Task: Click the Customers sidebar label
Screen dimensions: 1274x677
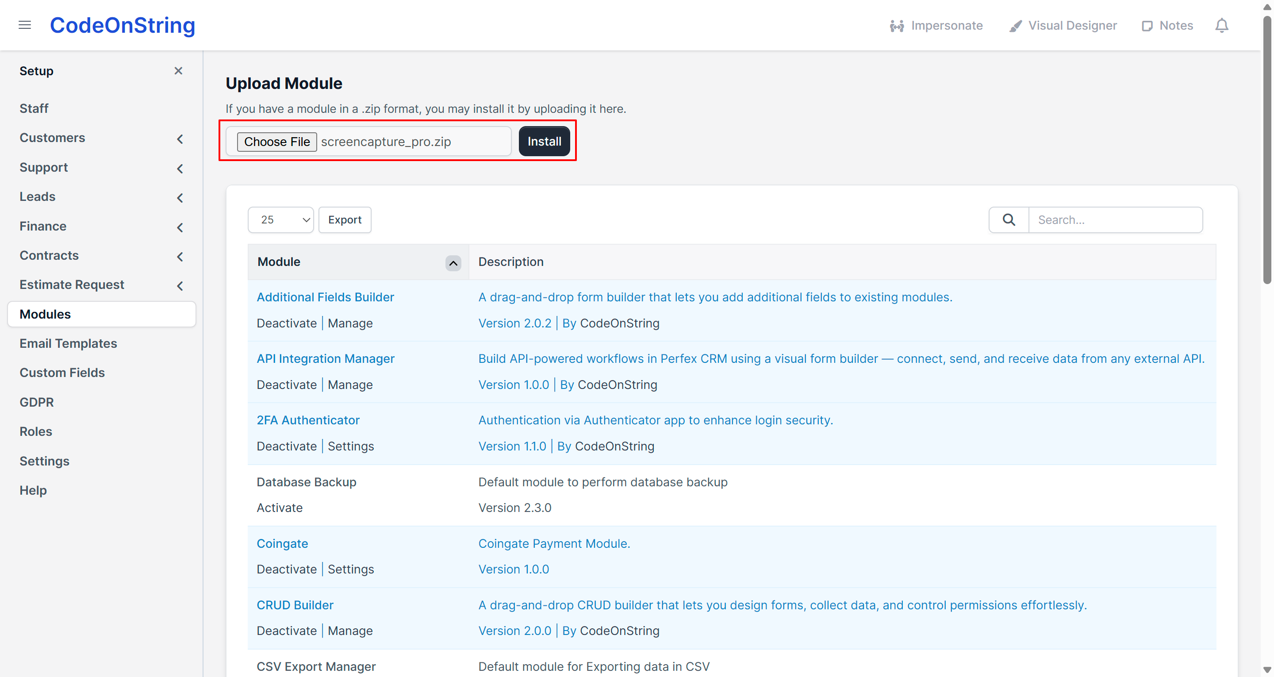Action: (52, 138)
